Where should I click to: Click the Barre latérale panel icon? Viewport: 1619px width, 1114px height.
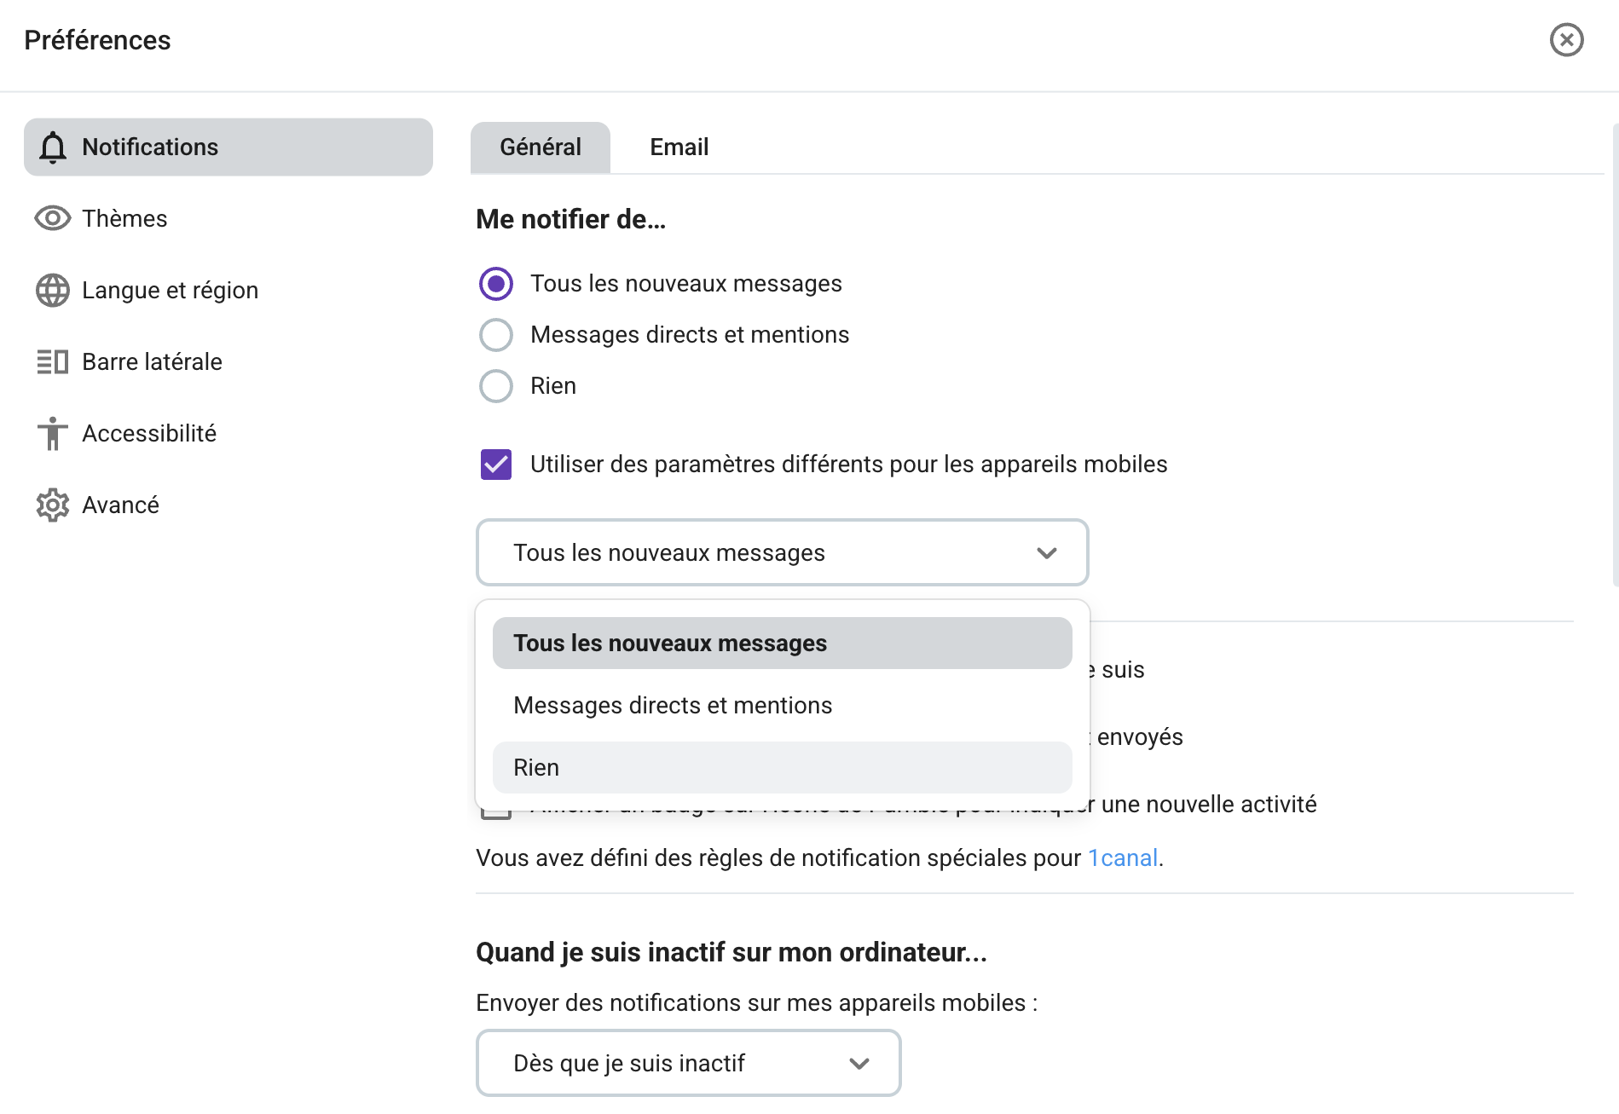coord(53,361)
